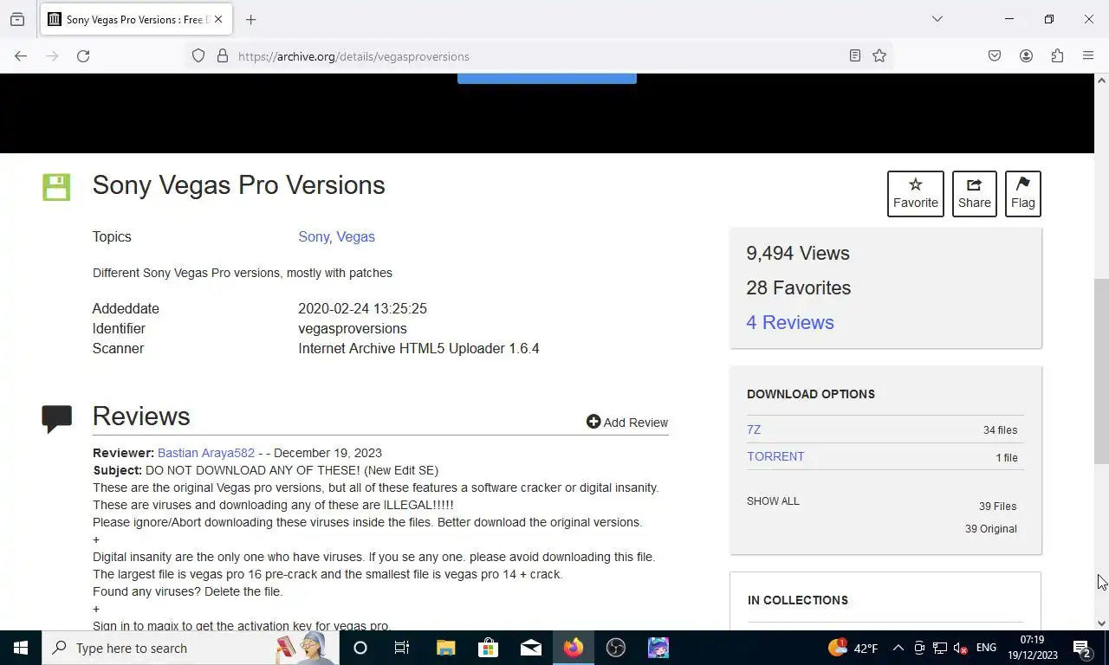The height and width of the screenshot is (665, 1109).
Task: Click the page vertical scrollbar thumb
Action: pyautogui.click(x=1101, y=371)
